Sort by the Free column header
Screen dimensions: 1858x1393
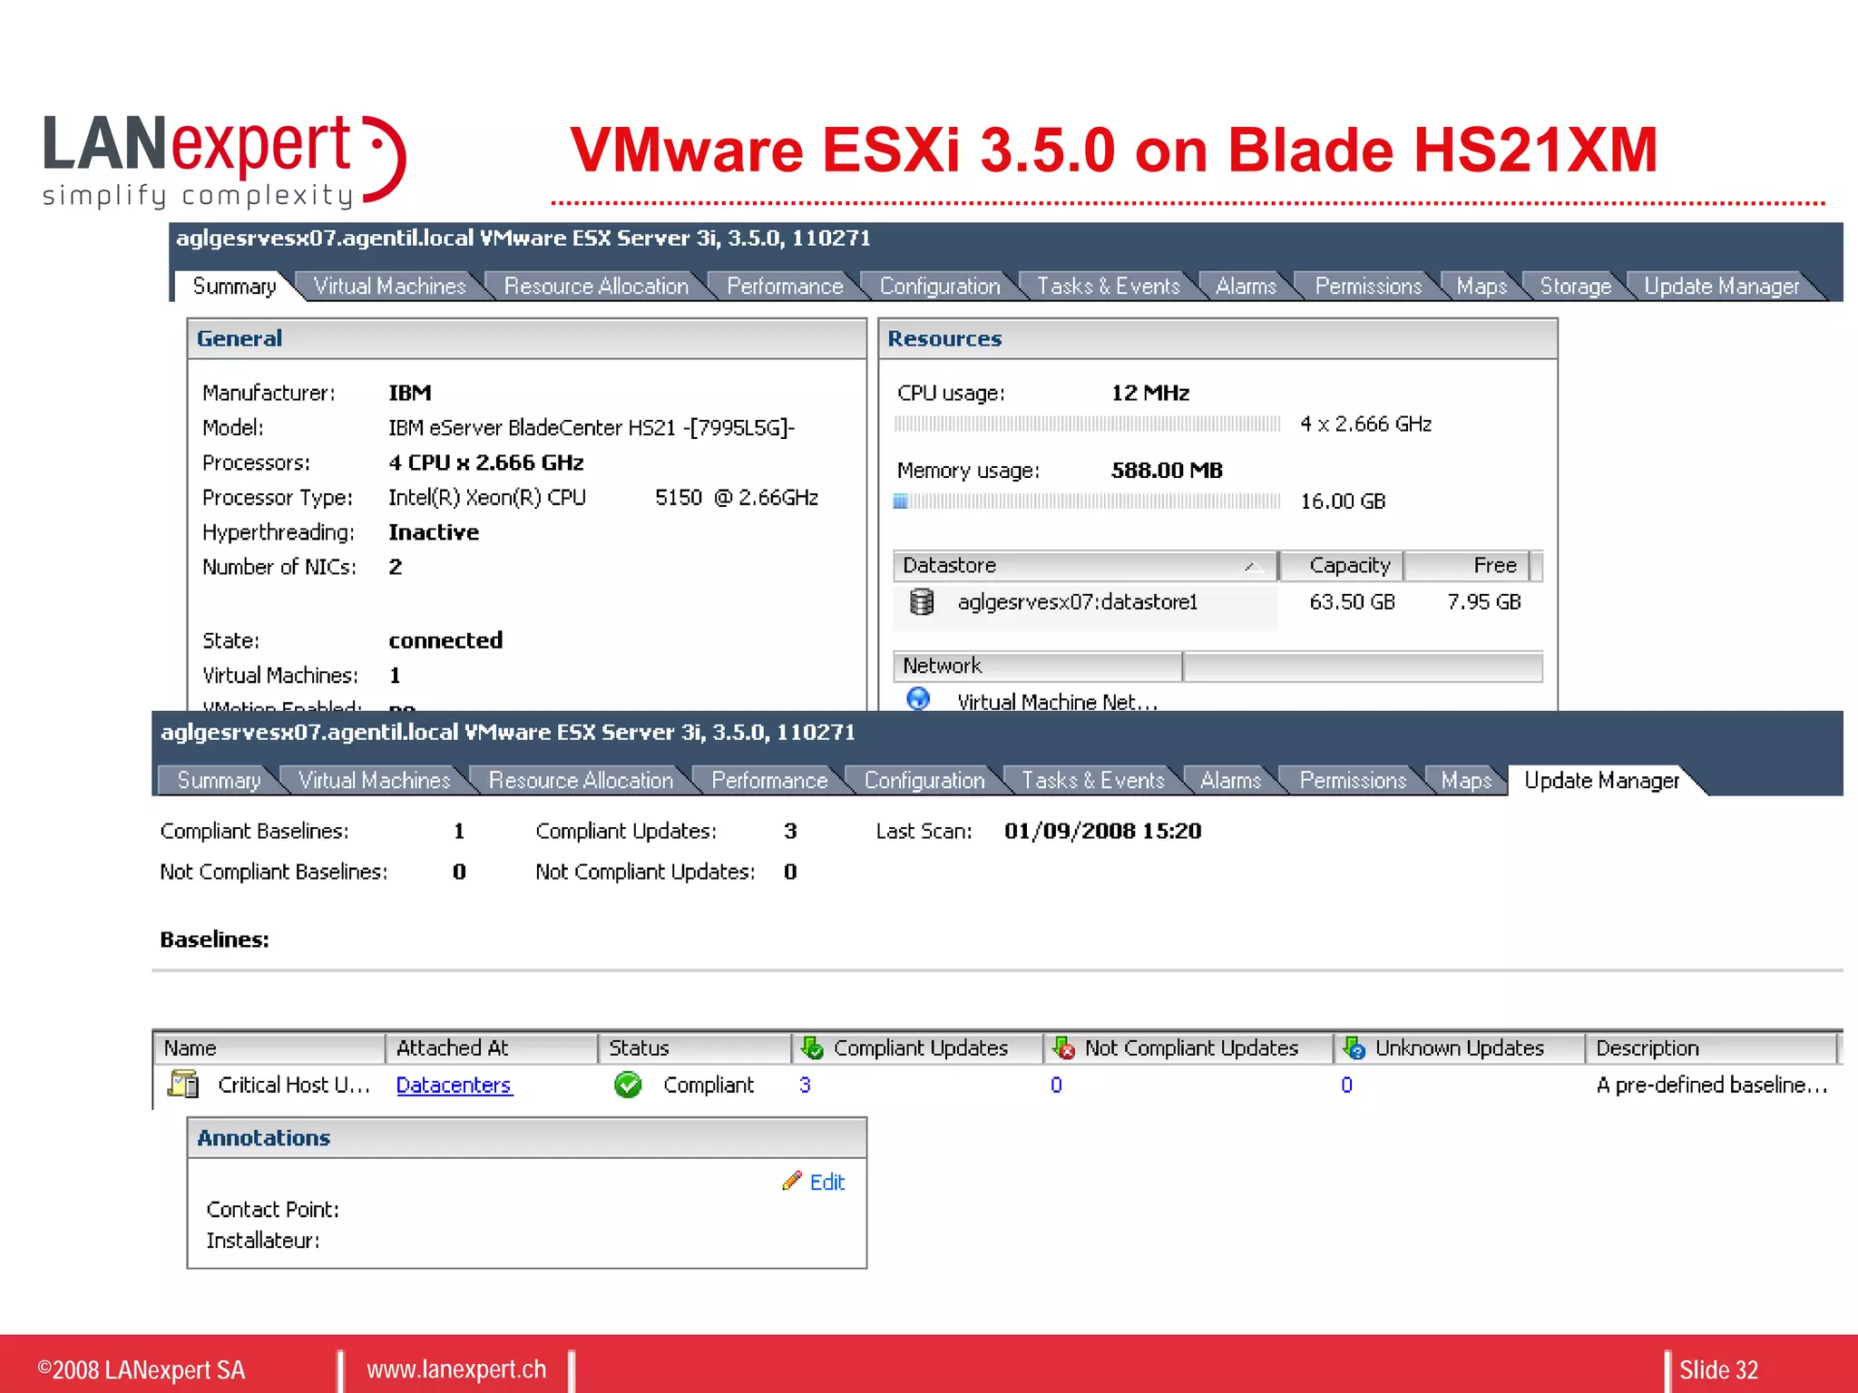1467,566
